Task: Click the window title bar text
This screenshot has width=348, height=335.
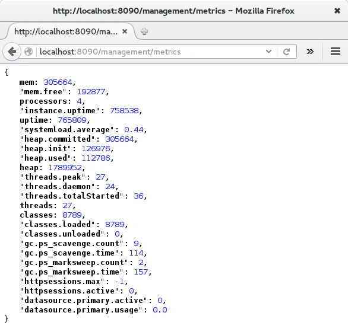Action: 173,11
